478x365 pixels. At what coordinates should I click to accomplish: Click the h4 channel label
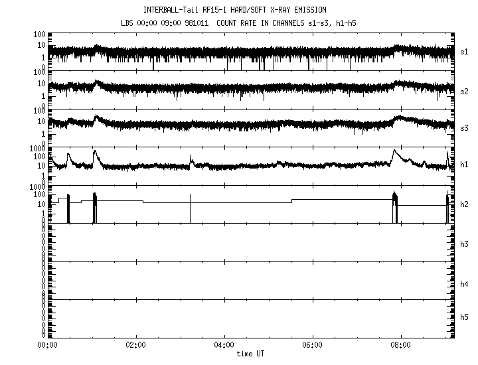[x=464, y=283]
